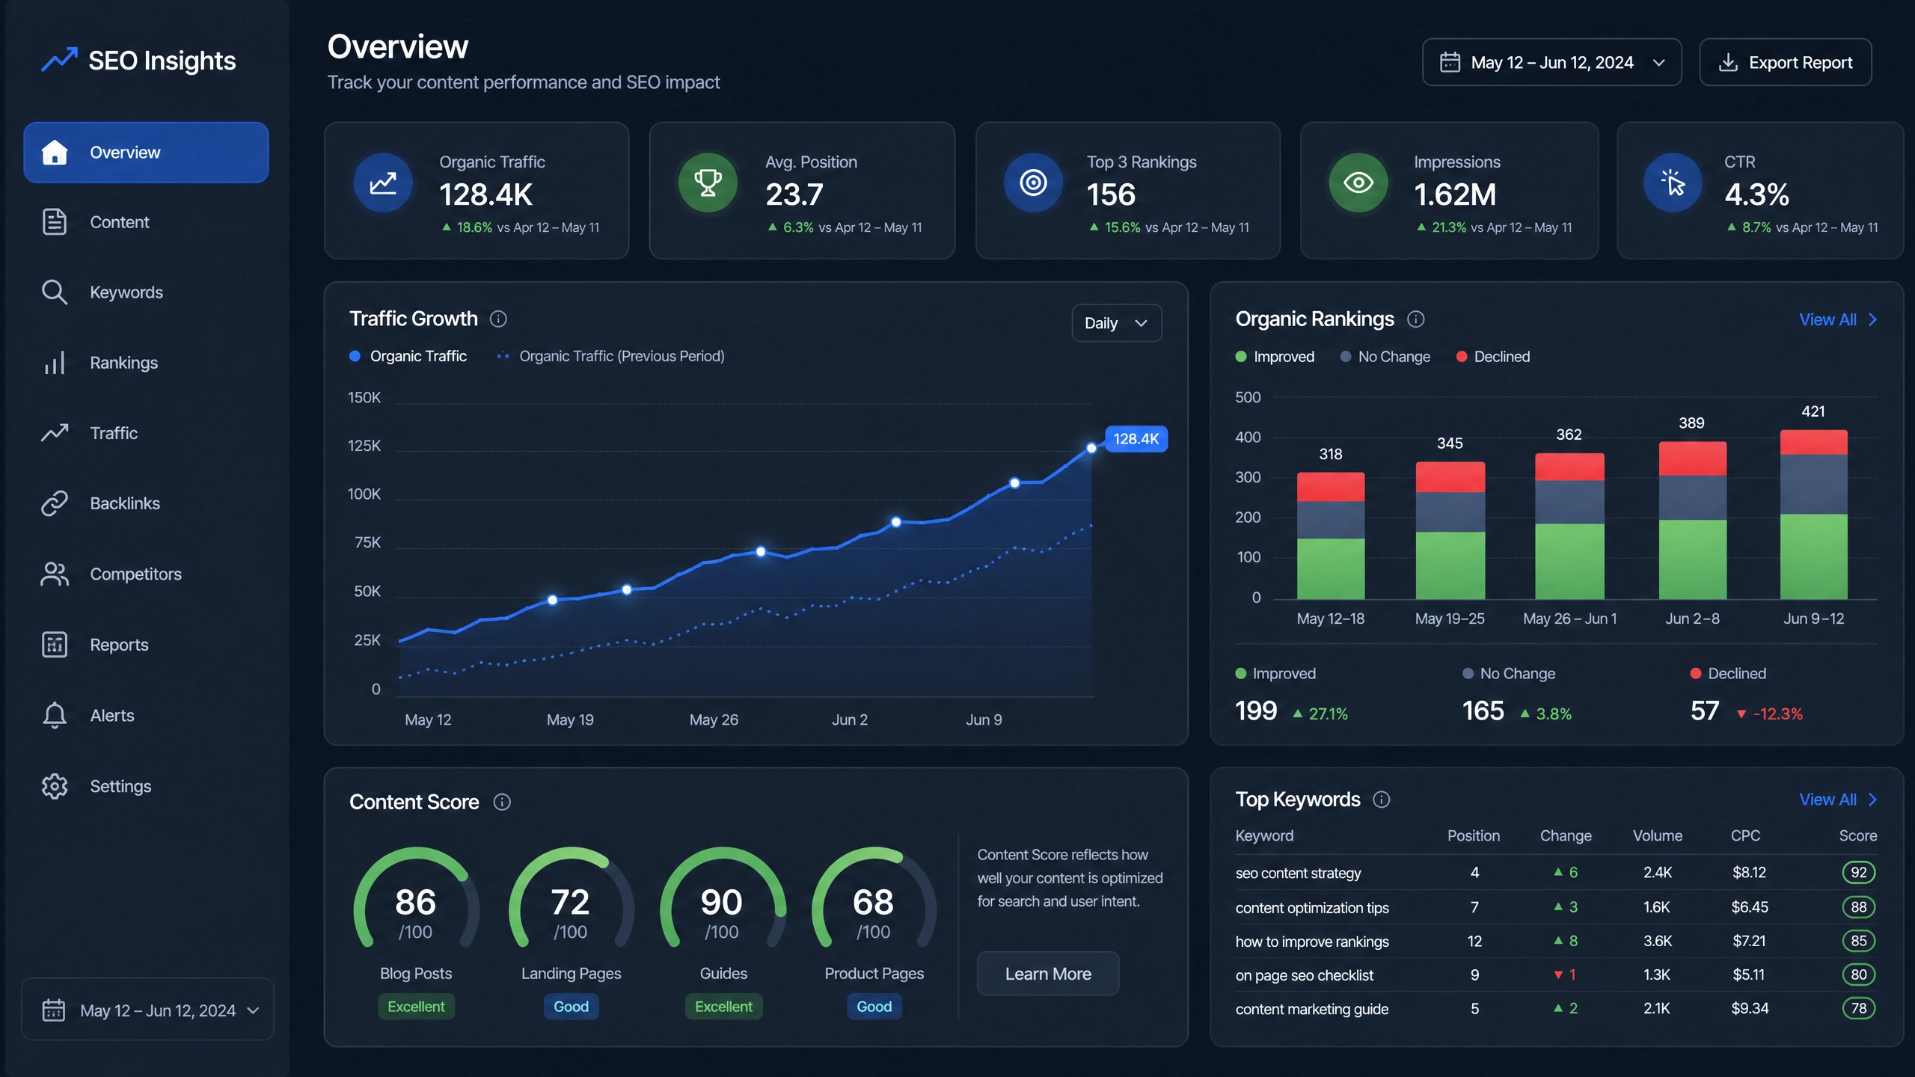Click the score badge 92

[x=1858, y=873]
